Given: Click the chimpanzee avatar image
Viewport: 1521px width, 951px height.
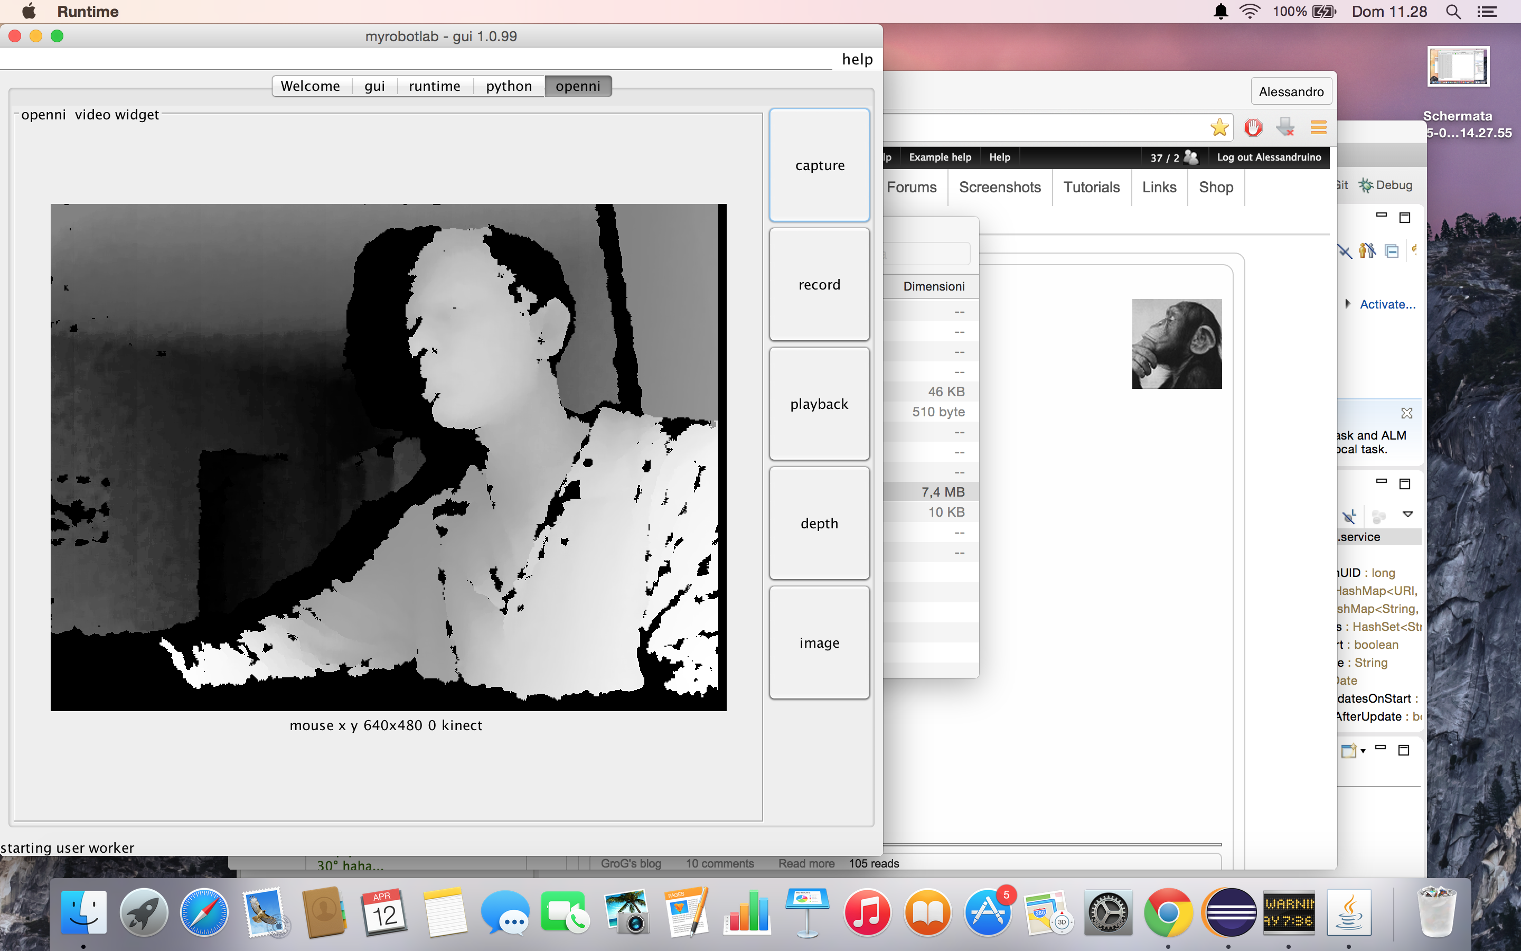Looking at the screenshot, I should pyautogui.click(x=1177, y=344).
